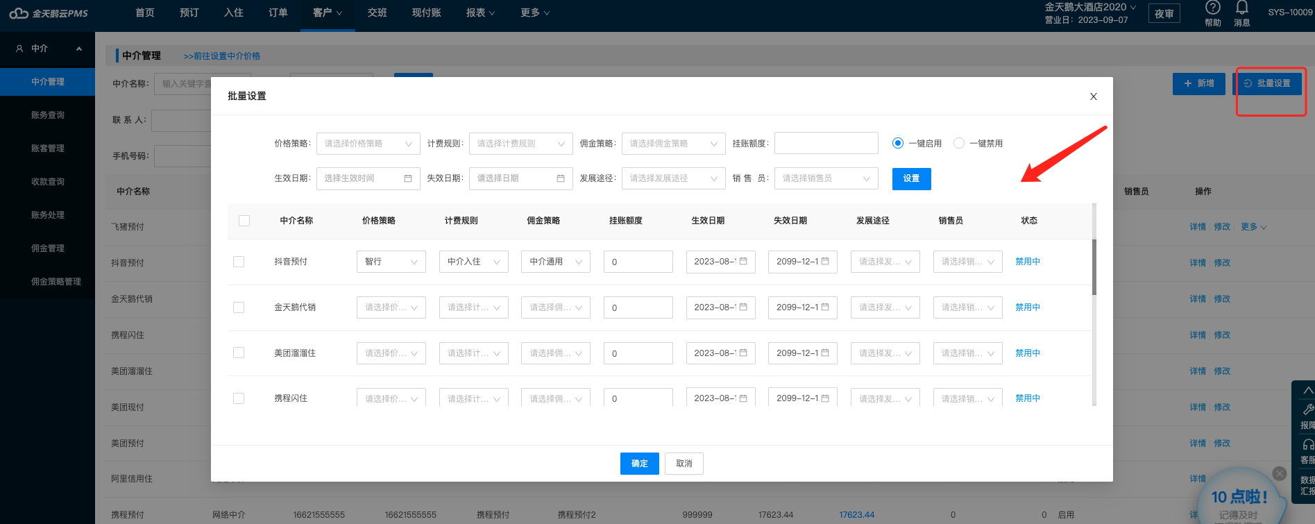Click calendar icon in 金天鹅代销 失效日期 cell
Image resolution: width=1315 pixels, height=524 pixels.
point(825,307)
